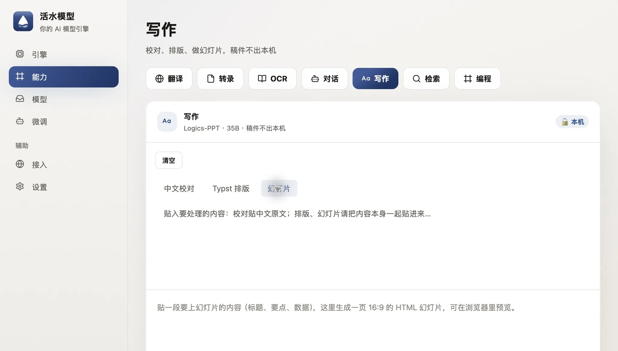Select the Typst 排版 writing mode
This screenshot has width=618, height=351.
pos(231,188)
